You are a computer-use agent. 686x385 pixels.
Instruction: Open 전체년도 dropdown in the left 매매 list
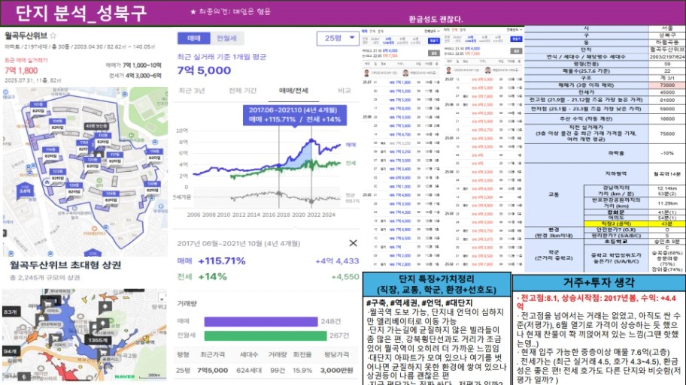click(432, 31)
